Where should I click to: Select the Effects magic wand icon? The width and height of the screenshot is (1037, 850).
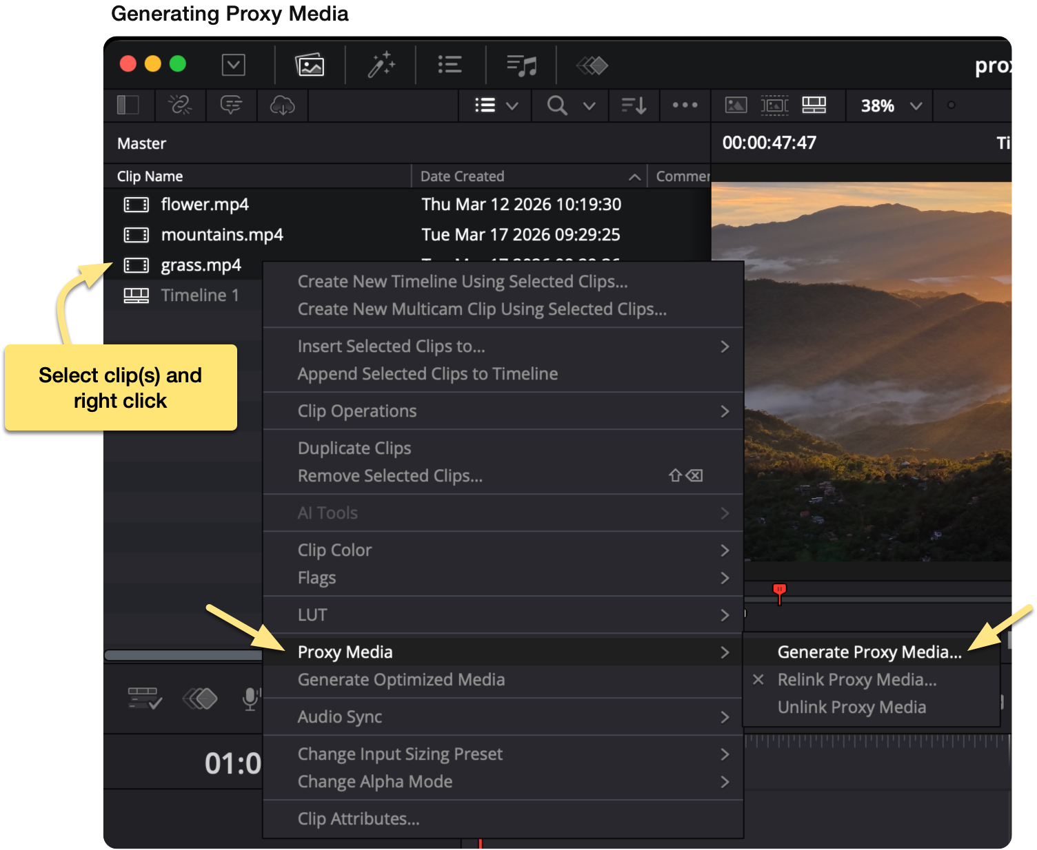(x=379, y=64)
